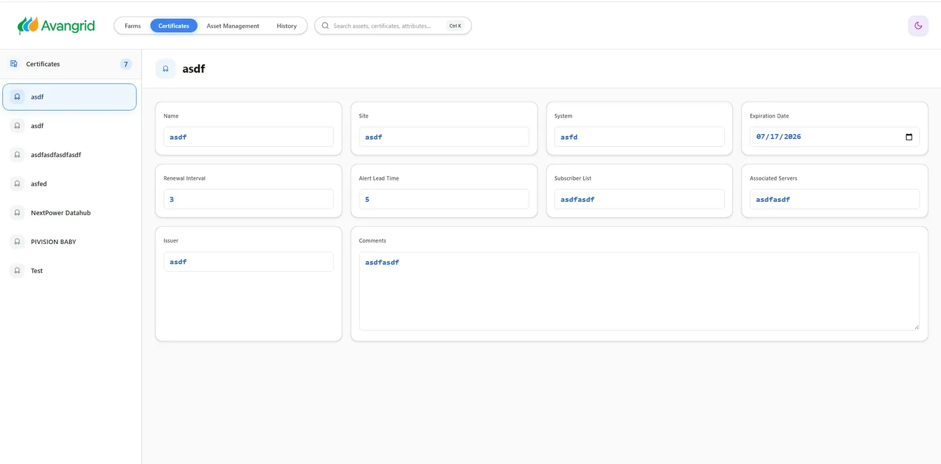Screen dimensions: 941x464
Task: Open the Farms tab
Action: (x=133, y=26)
